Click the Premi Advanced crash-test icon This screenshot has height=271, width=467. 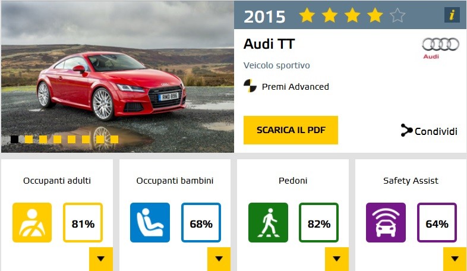pyautogui.click(x=250, y=86)
